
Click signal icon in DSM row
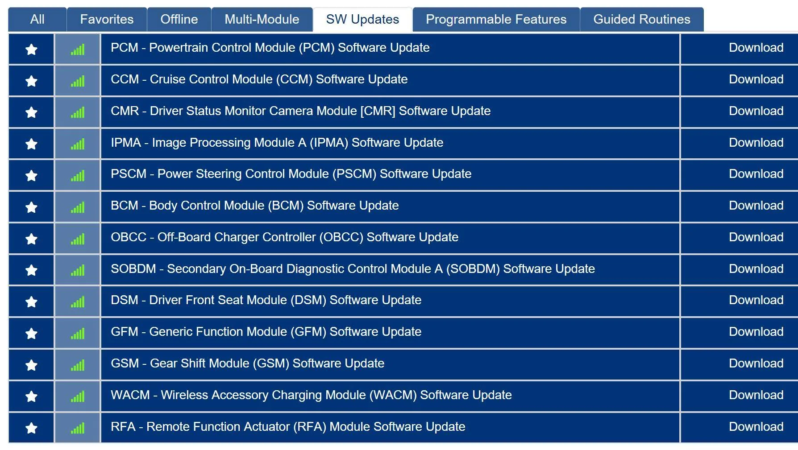pos(78,302)
